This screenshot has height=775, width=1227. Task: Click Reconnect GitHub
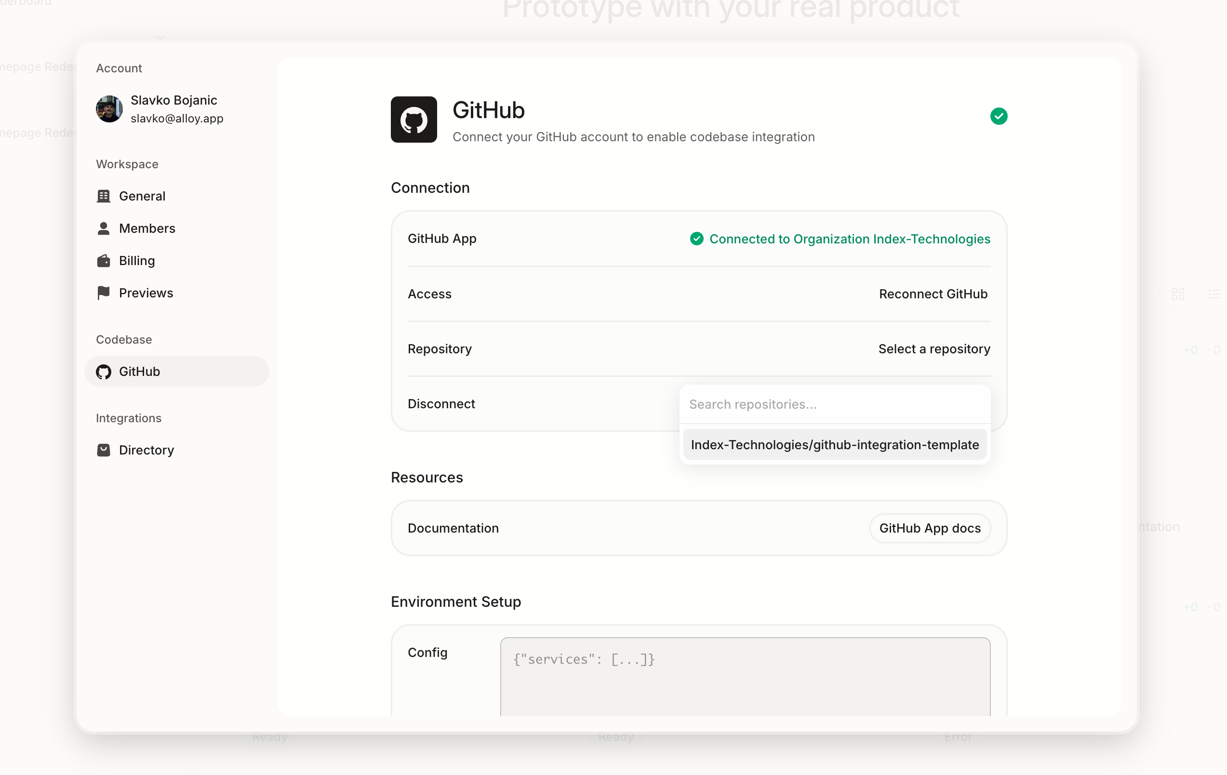[933, 294]
